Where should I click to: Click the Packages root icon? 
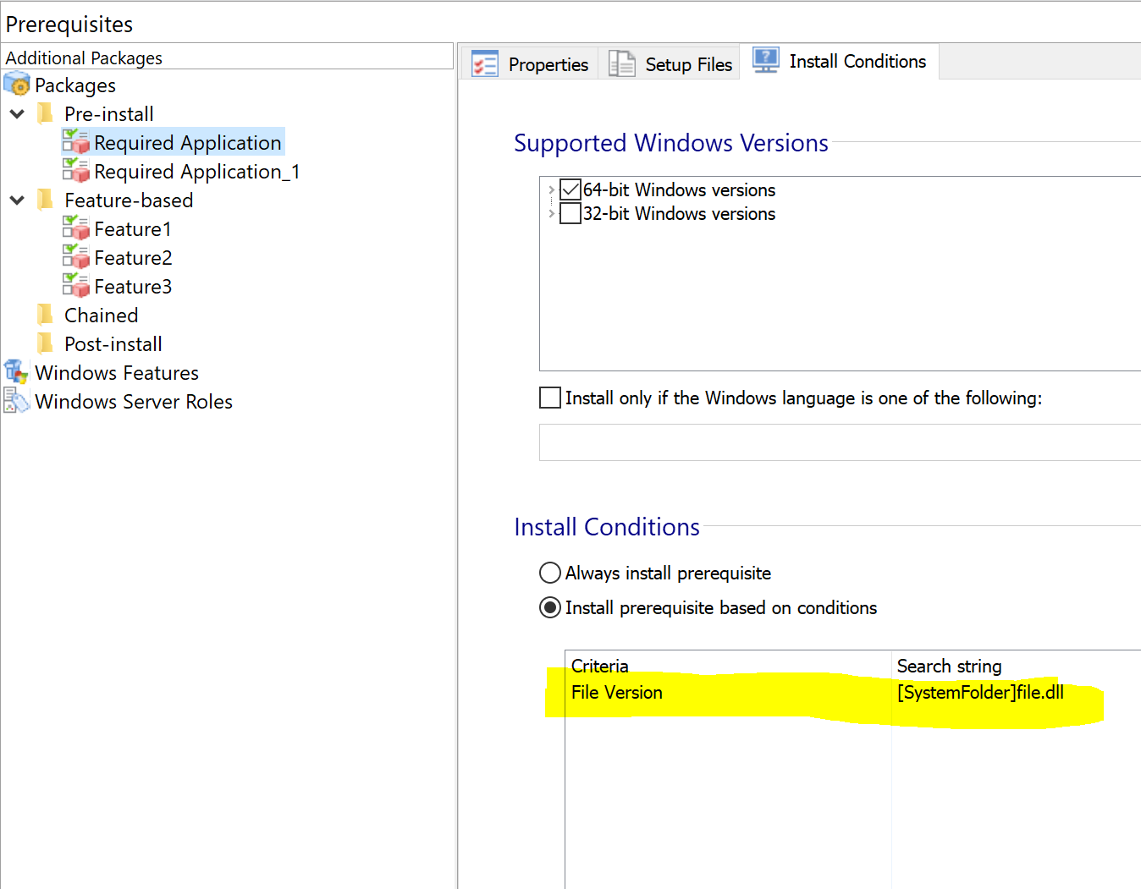click(x=17, y=85)
